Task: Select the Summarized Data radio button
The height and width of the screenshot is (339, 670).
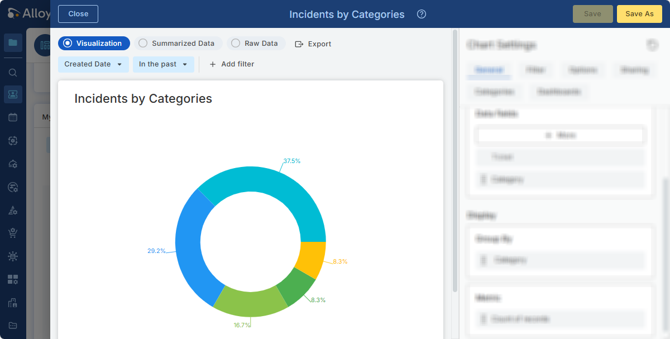Action: point(178,43)
